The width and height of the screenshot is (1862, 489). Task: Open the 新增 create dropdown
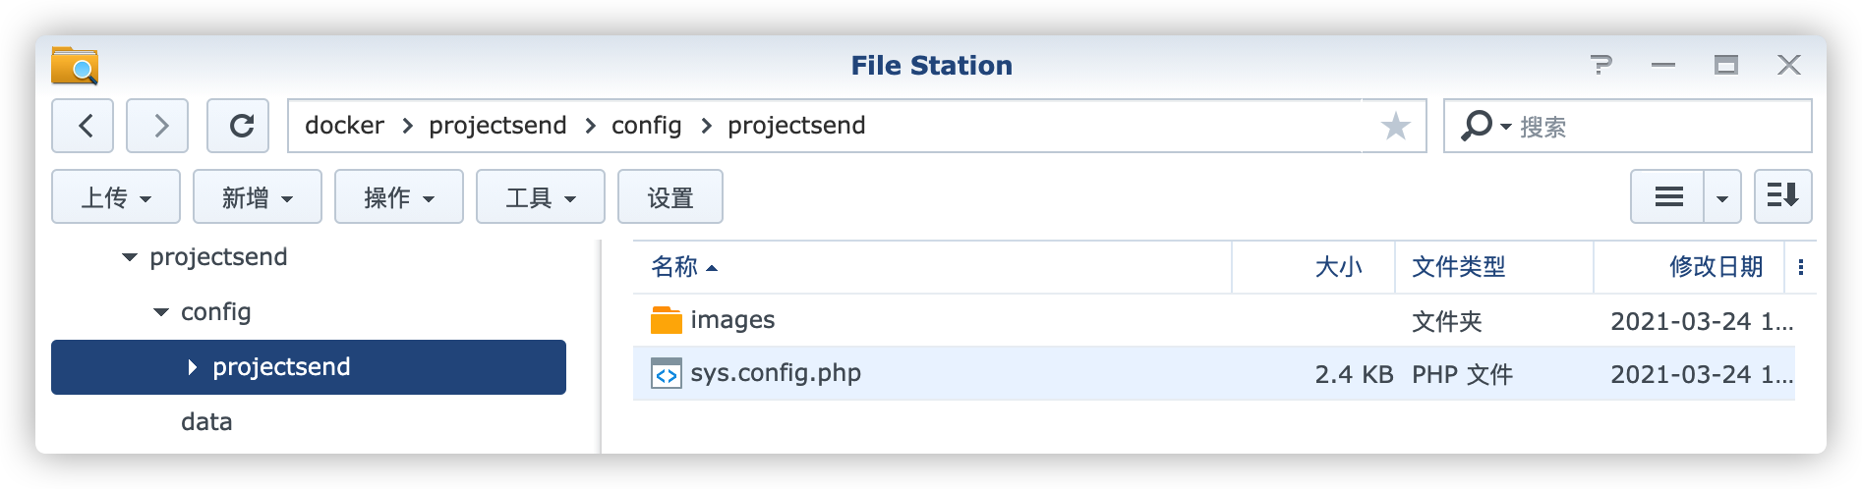pyautogui.click(x=258, y=197)
